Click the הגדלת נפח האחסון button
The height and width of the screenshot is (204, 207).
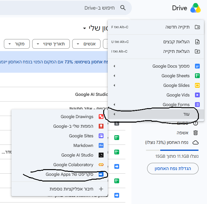173,169
